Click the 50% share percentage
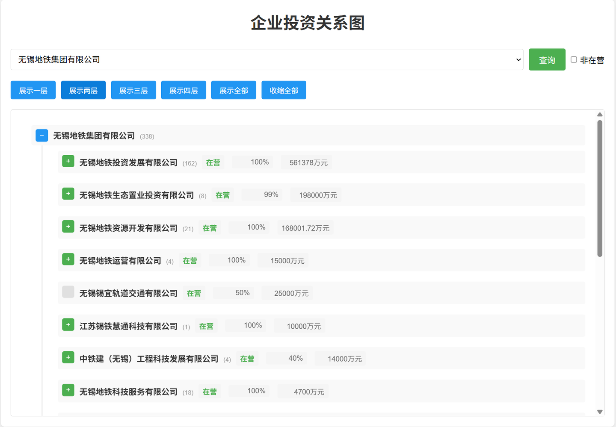 (x=243, y=293)
